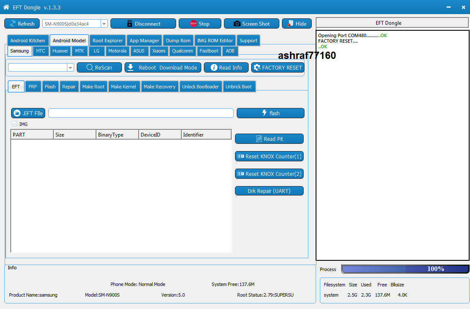Select the Huawei brand tab

[x=60, y=51]
